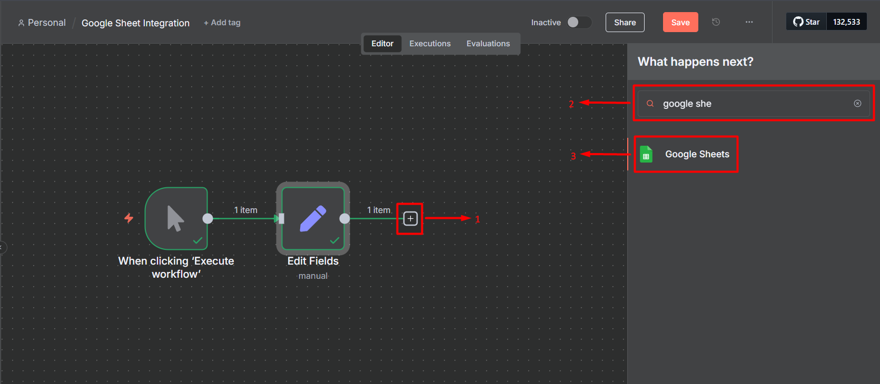Select the Edit Fields pencil node

(x=313, y=218)
